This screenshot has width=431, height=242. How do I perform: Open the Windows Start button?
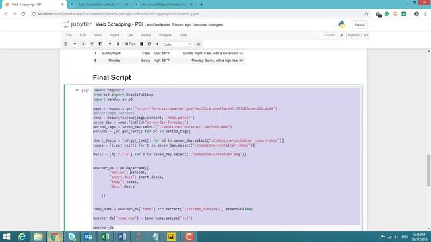click(6, 237)
